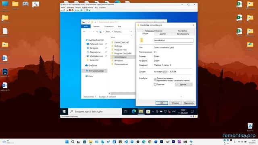
Task: Go back in the Explorer window
Action: point(84,31)
